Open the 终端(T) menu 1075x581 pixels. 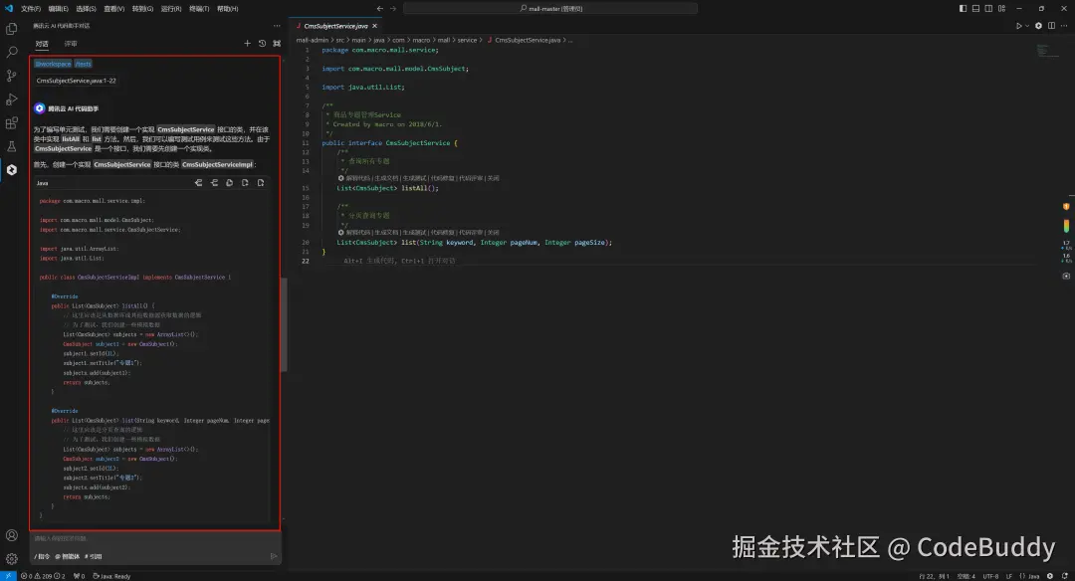pyautogui.click(x=199, y=9)
